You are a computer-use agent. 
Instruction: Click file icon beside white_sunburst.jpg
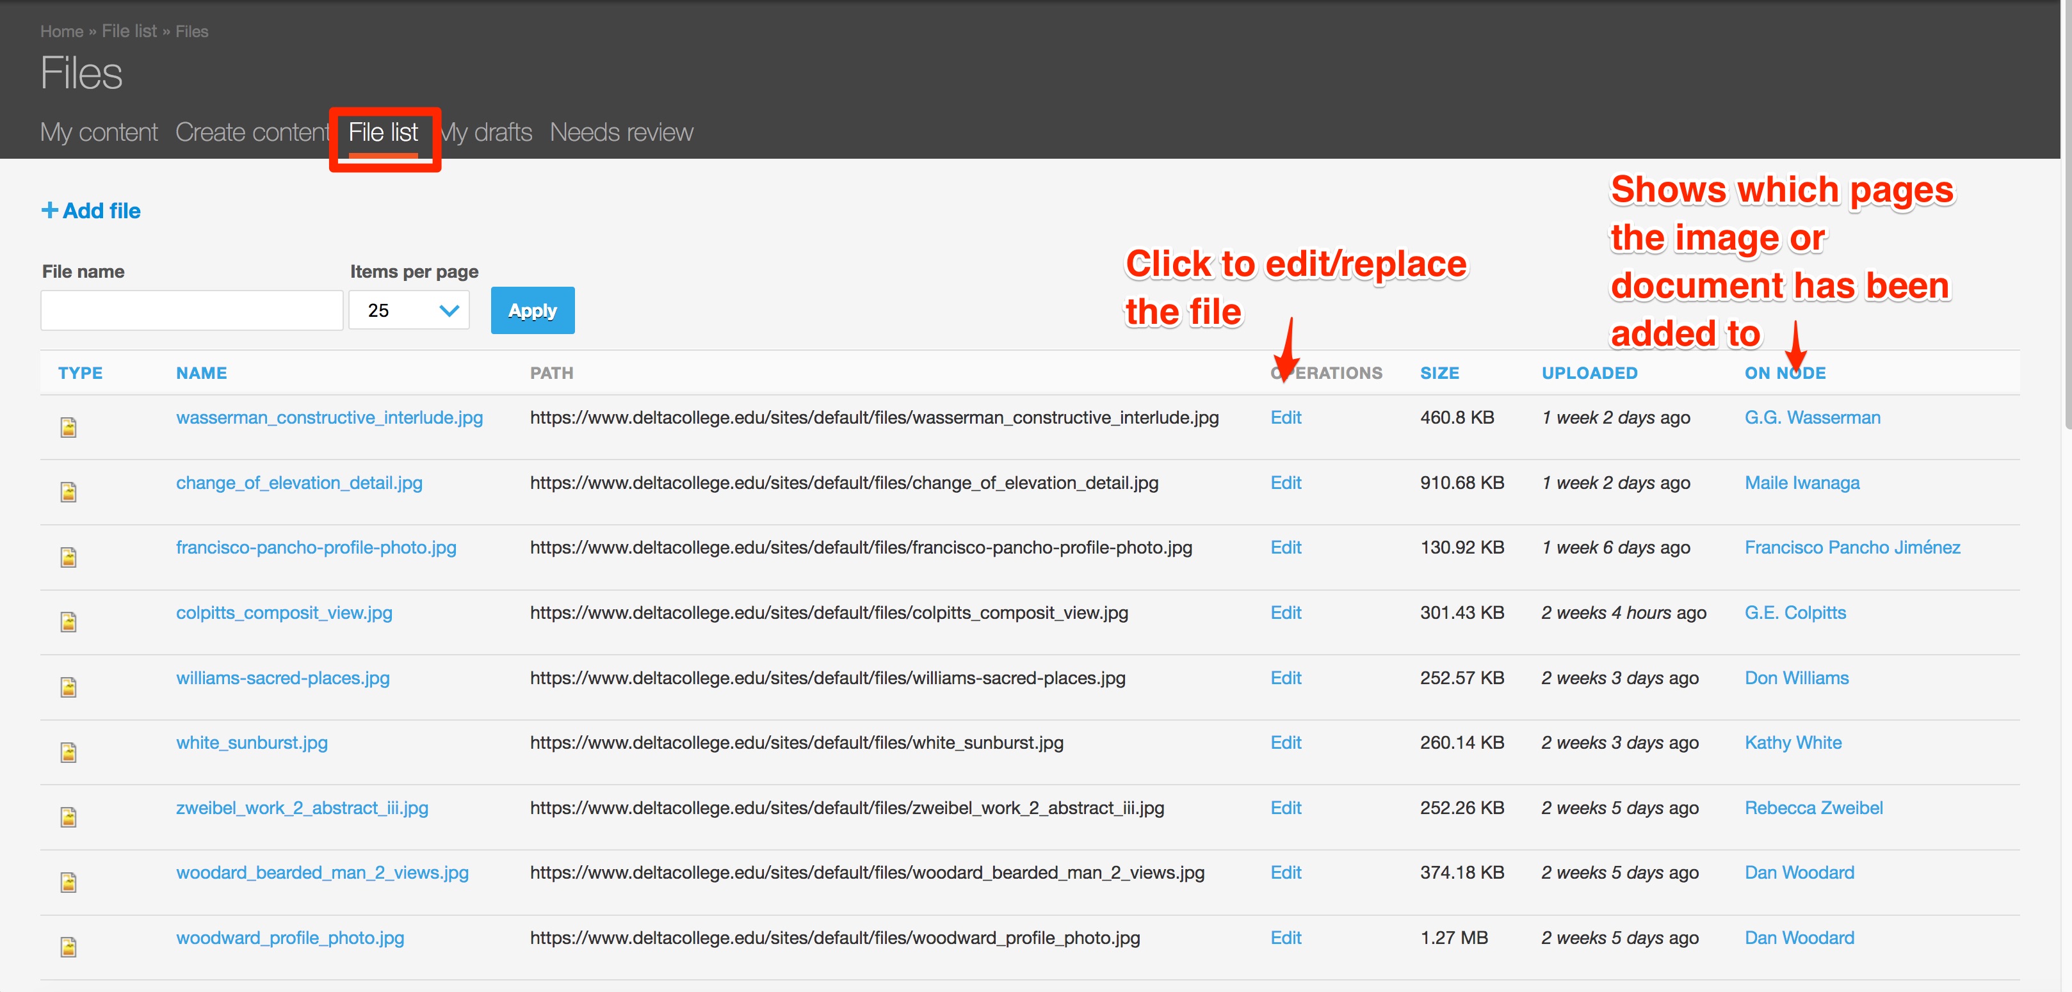[69, 751]
